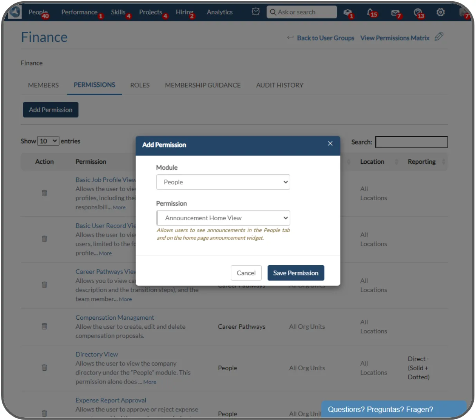Click the home logo icon in top navigation

coord(15,12)
